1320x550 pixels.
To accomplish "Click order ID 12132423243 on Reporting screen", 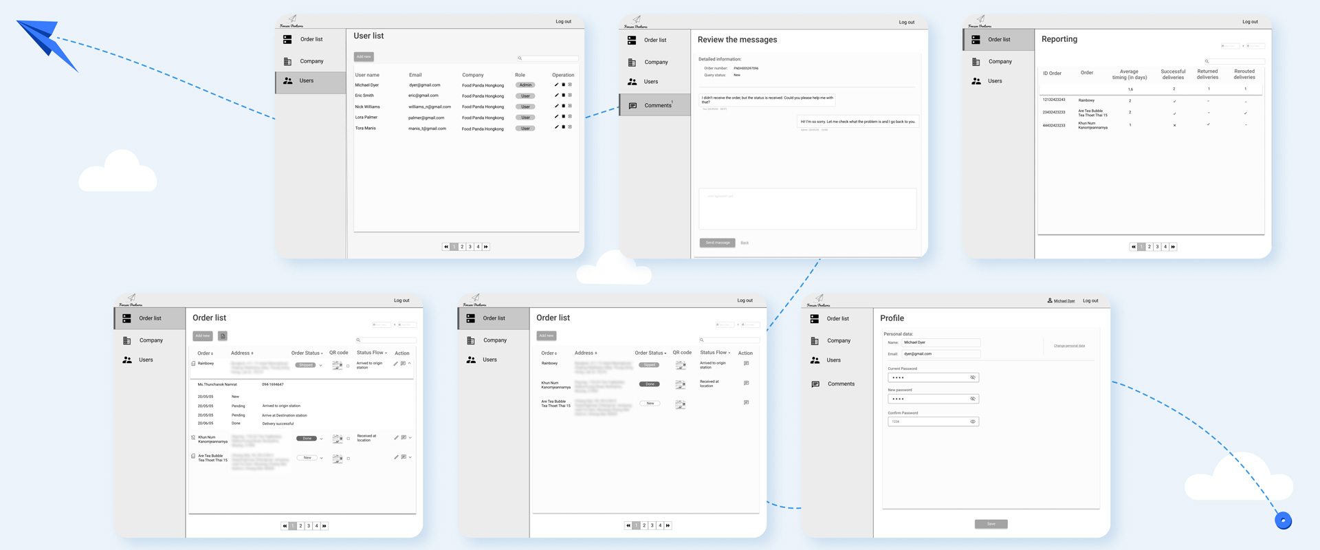I will pos(1054,100).
